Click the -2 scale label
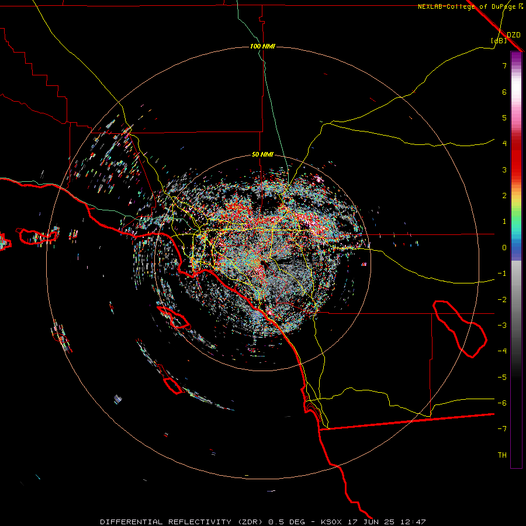Image resolution: width=526 pixels, height=526 pixels. click(502, 300)
